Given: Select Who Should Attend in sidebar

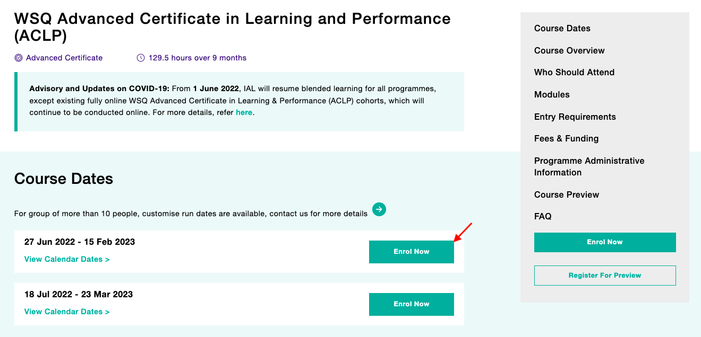Looking at the screenshot, I should 574,73.
